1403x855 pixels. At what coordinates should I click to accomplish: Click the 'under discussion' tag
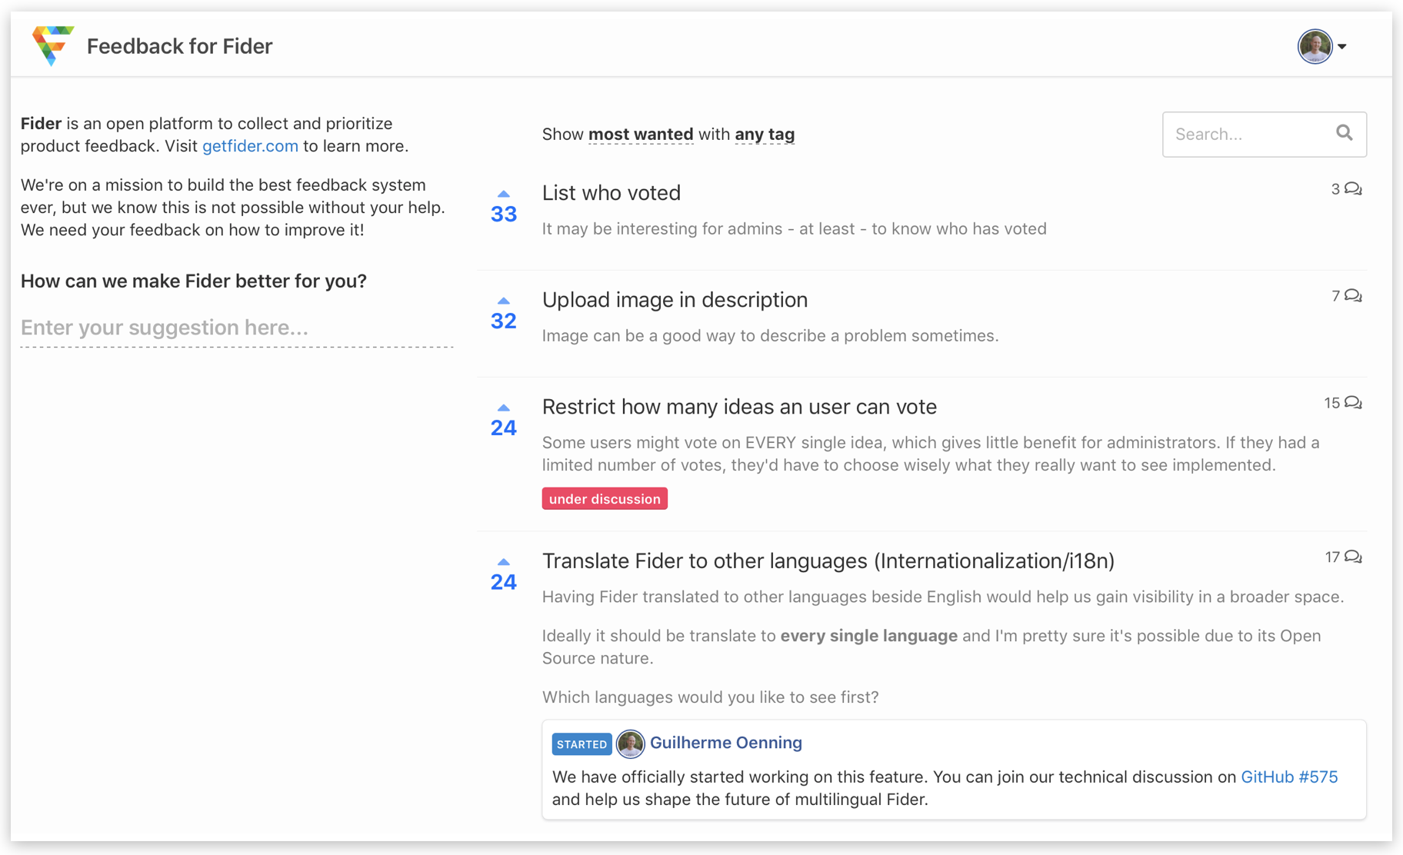pos(605,499)
